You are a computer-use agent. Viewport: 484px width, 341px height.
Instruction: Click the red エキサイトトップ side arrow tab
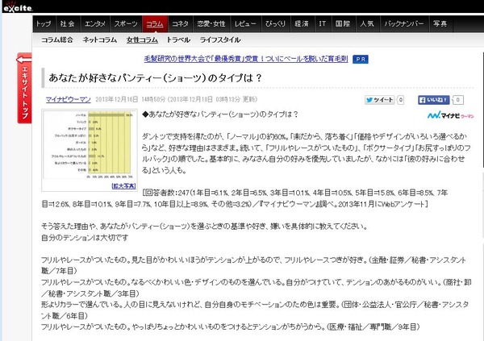point(24,88)
